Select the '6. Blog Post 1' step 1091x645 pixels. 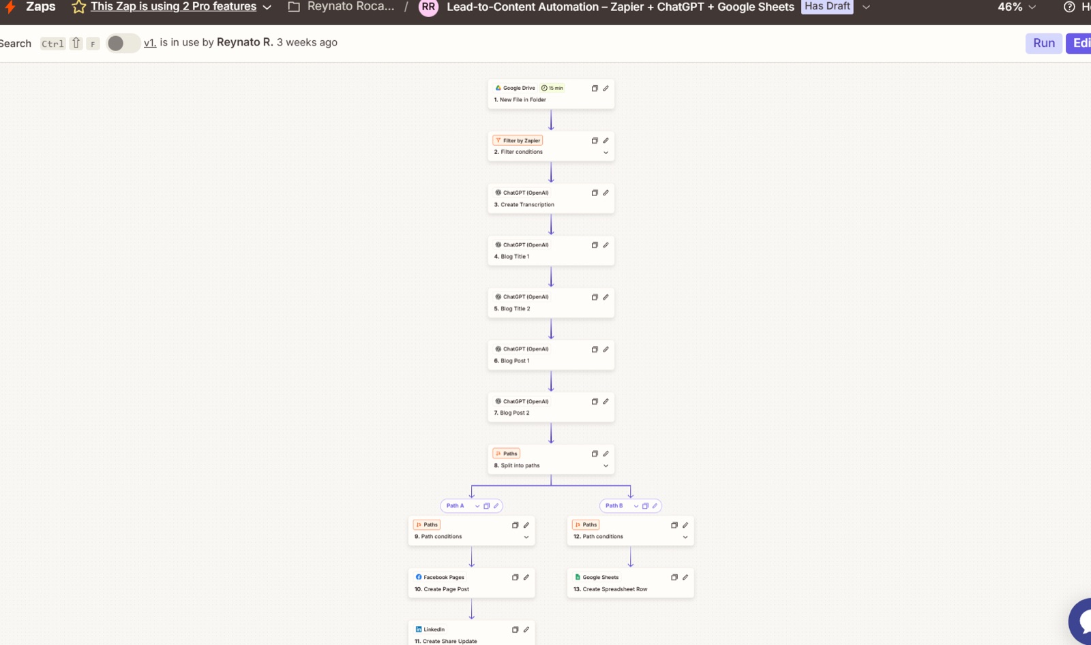[x=551, y=355]
